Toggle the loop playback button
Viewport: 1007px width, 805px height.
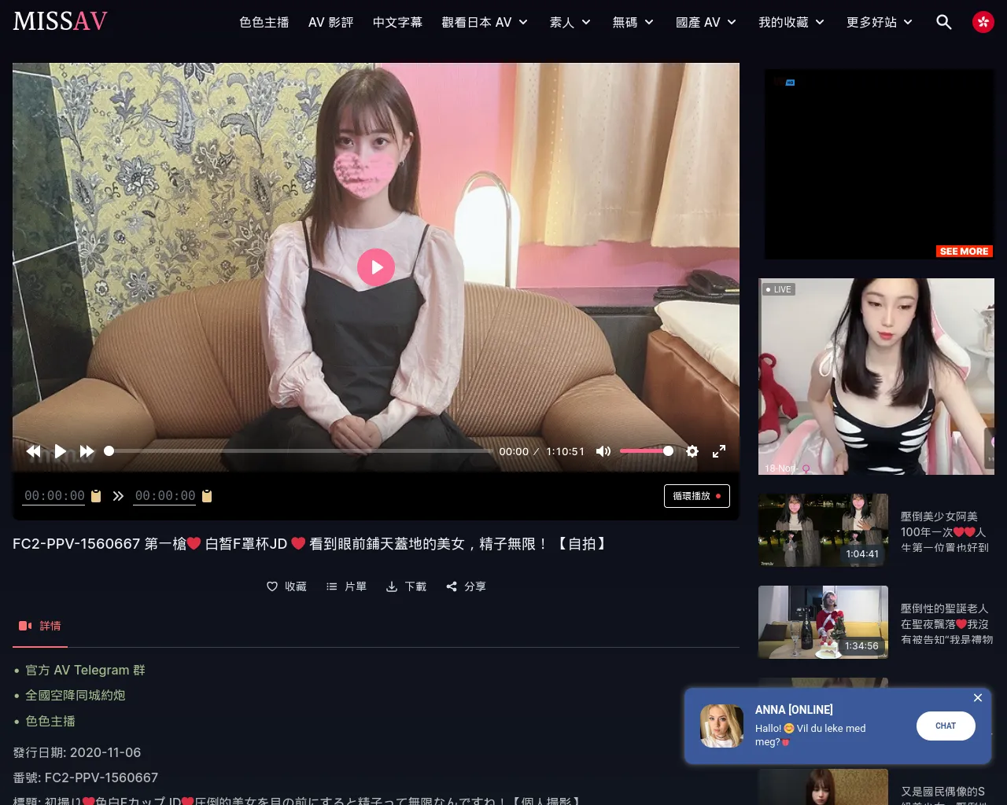coord(697,496)
